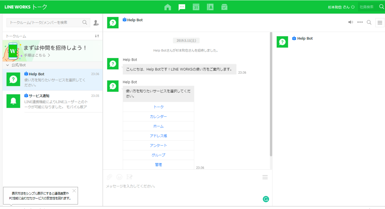Click the note compose icon in message toolbar

click(x=130, y=177)
